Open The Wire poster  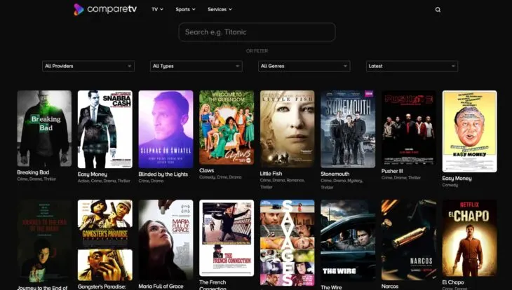pos(348,240)
